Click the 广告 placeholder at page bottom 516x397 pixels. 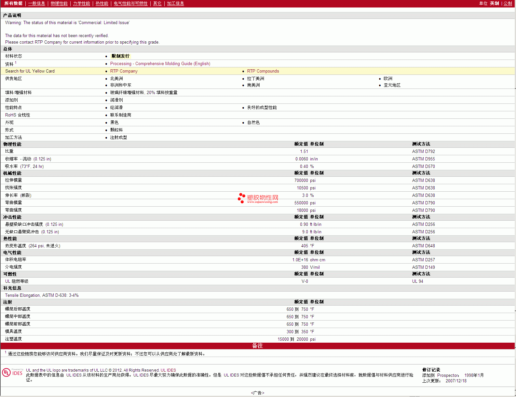257,393
